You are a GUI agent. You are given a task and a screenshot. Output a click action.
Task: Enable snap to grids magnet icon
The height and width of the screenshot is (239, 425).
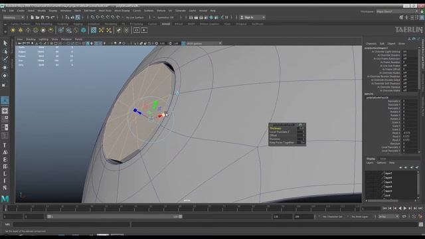[x=92, y=17]
